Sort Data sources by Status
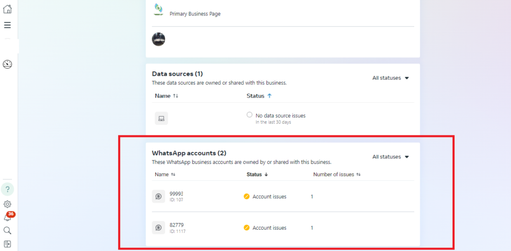 point(259,96)
